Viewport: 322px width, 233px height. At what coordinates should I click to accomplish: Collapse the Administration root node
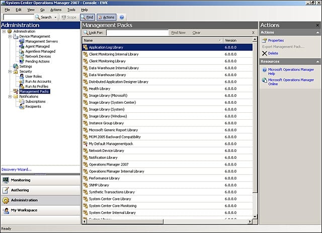[4, 31]
